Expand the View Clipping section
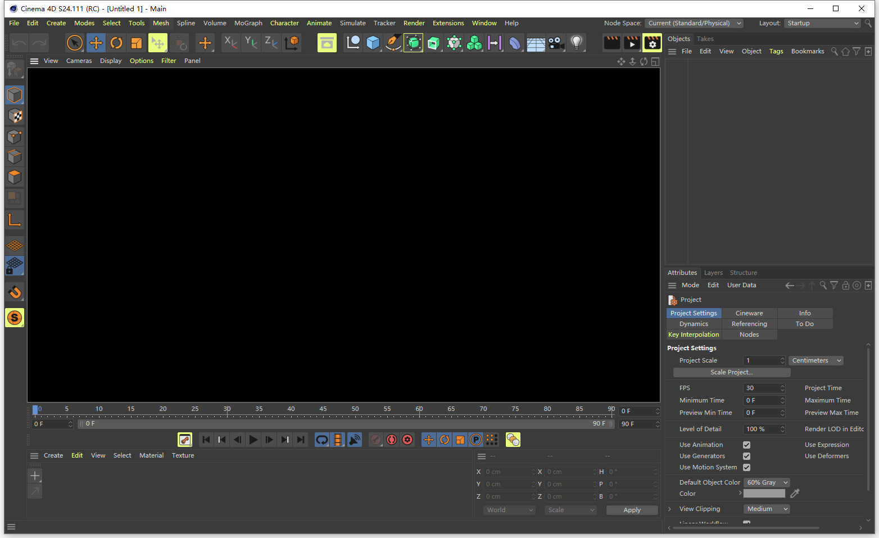This screenshot has height=538, width=879. (670, 509)
